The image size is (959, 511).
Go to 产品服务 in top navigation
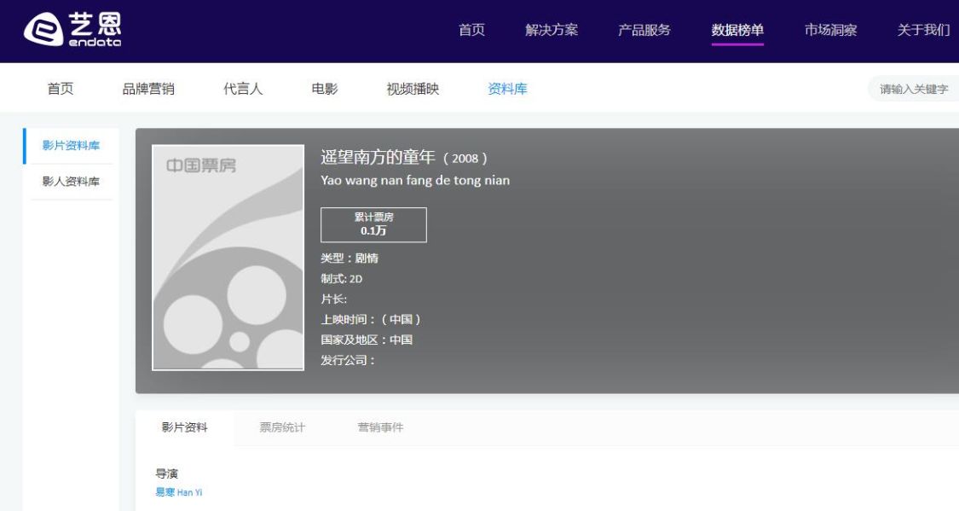click(x=644, y=31)
